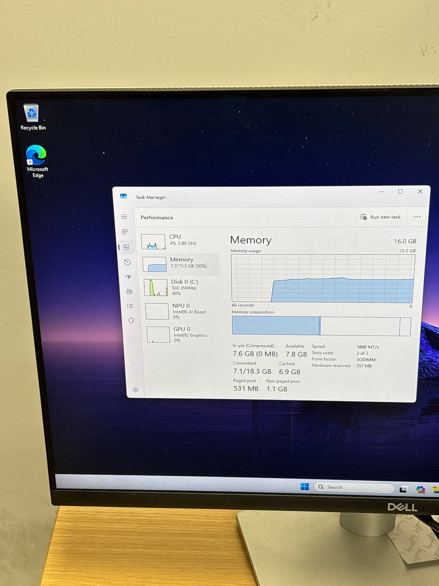Open the Recycle Bin desktop icon
The image size is (439, 586).
click(33, 117)
